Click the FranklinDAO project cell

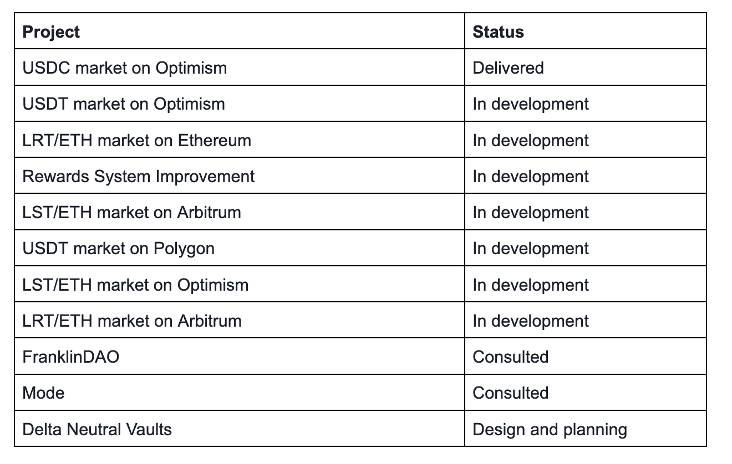[x=71, y=357]
